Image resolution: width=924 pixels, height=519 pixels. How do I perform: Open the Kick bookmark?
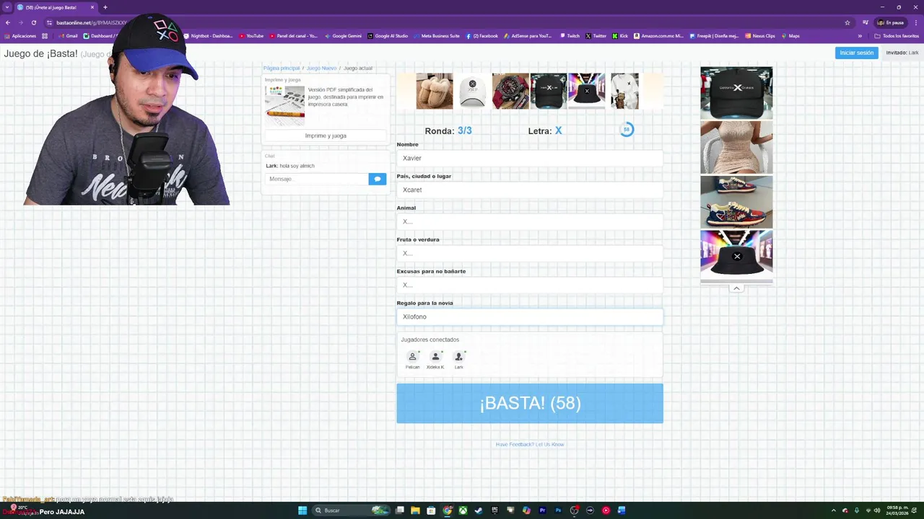tap(620, 36)
